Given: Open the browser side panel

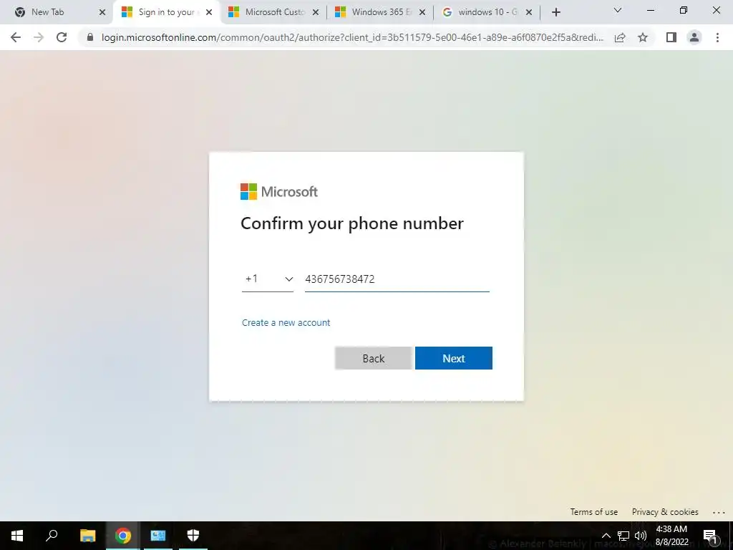Looking at the screenshot, I should 671,37.
